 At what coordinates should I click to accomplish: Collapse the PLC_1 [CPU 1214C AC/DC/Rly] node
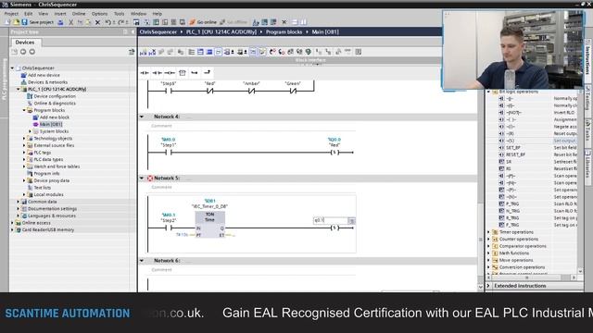[18, 90]
